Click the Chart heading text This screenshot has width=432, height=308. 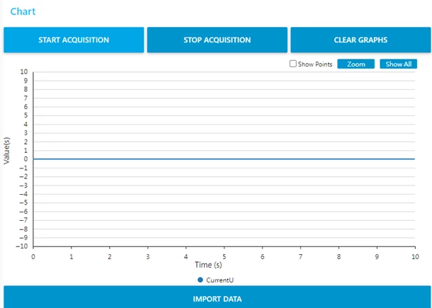tap(23, 11)
